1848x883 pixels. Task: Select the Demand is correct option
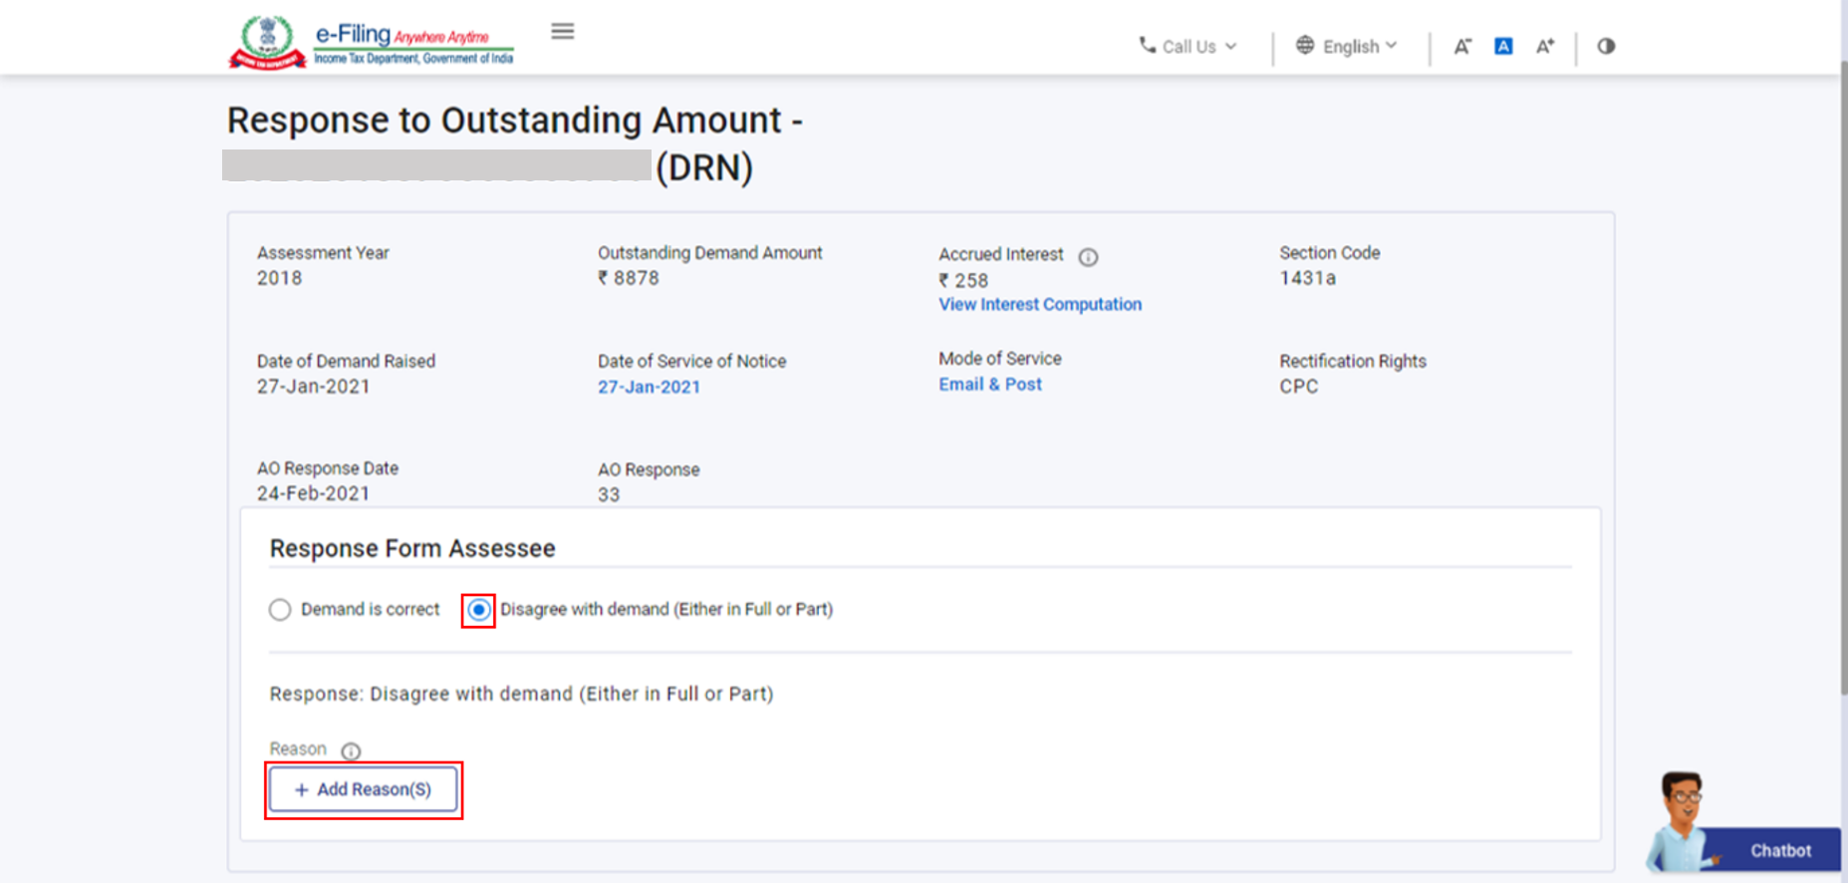(x=280, y=610)
